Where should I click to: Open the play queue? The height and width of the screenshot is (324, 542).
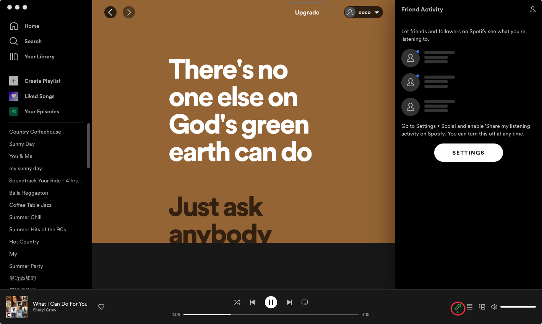coord(470,307)
